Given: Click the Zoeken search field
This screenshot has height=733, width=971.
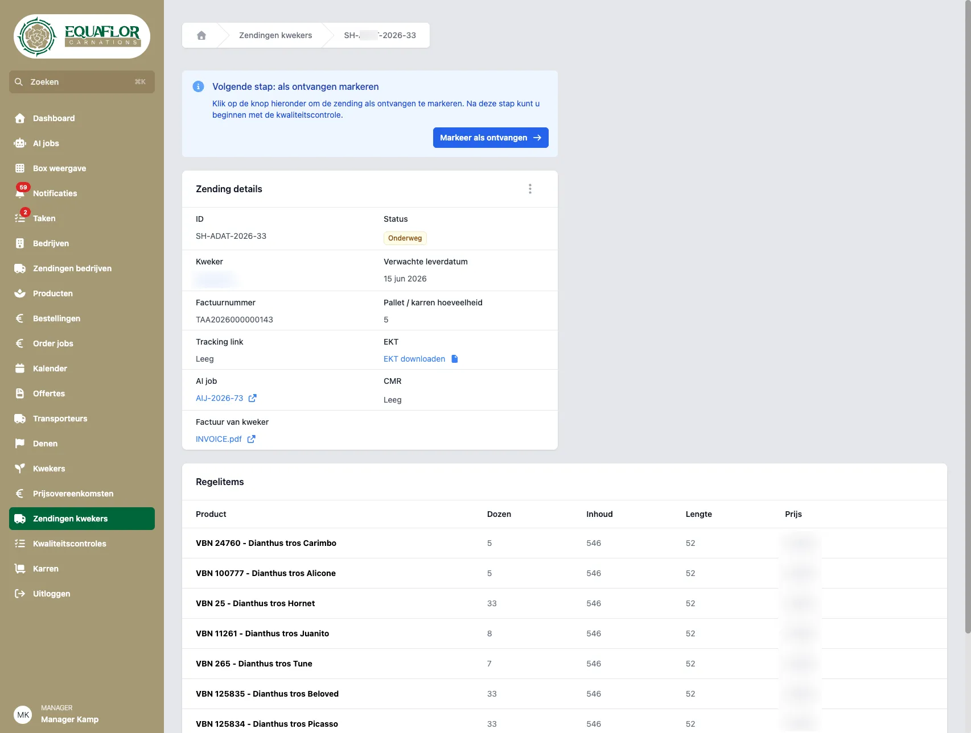Looking at the screenshot, I should [82, 82].
